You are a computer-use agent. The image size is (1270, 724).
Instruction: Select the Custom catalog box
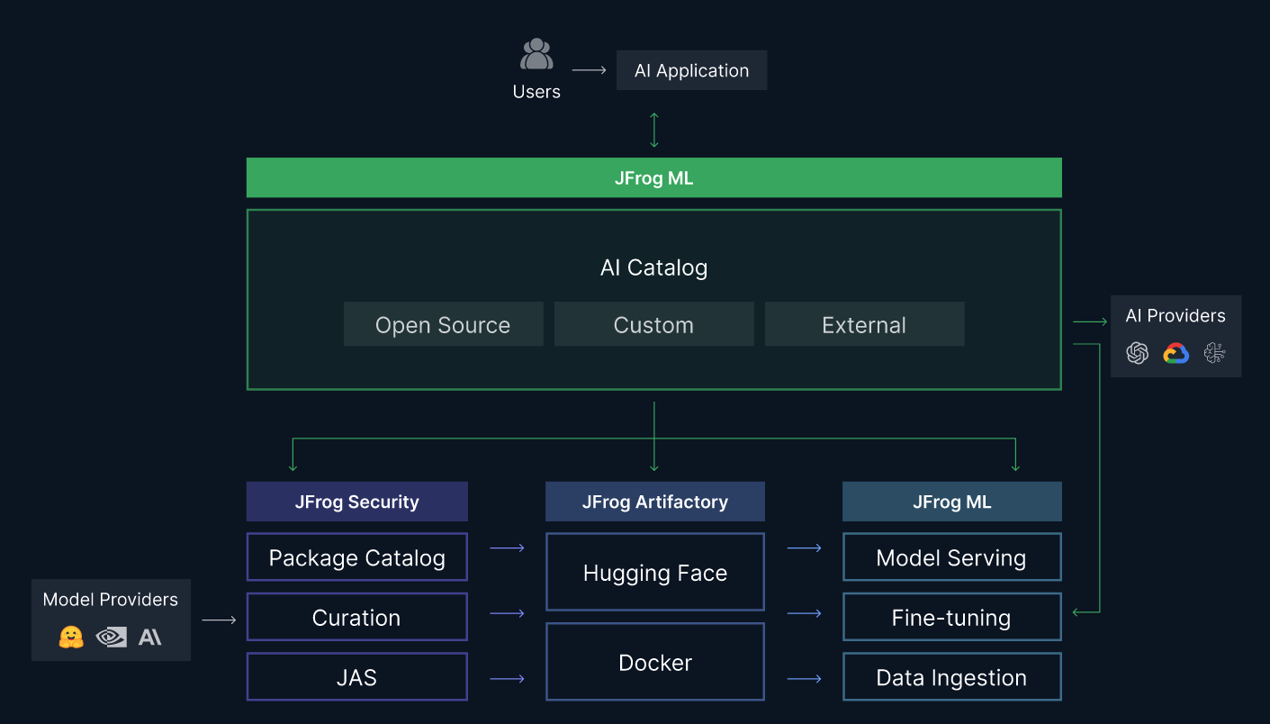coord(653,325)
